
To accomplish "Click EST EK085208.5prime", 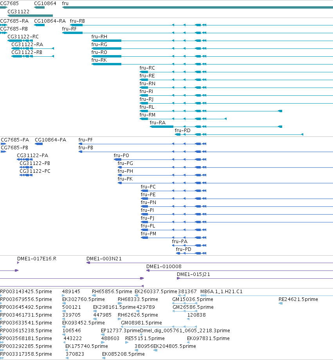I will (x=123, y=354).
